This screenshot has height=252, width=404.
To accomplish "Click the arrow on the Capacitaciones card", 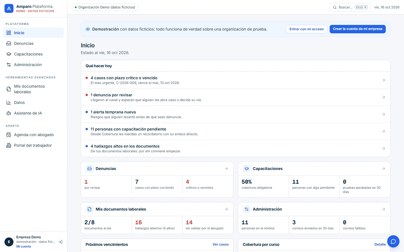I will coord(384,169).
